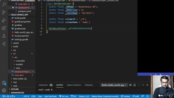Viewport: 174px width, 98px height.
Task: Place cursor after _privateConstructor on line 9
Action: coord(91,28)
